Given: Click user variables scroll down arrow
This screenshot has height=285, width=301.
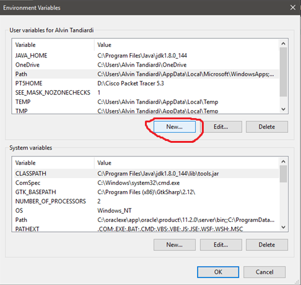Looking at the screenshot, I should point(284,109).
